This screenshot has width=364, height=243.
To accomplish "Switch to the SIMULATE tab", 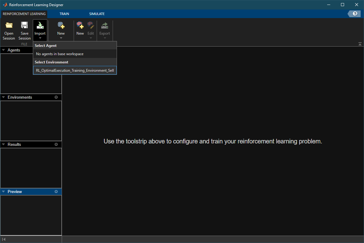I will tap(97, 14).
